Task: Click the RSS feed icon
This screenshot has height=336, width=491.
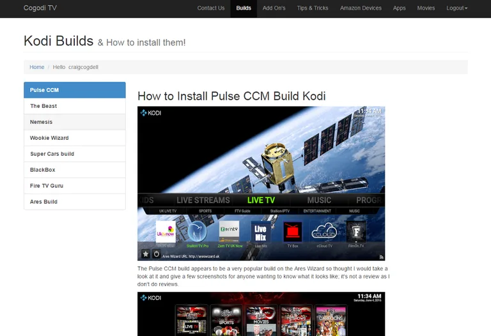Action: (381, 257)
